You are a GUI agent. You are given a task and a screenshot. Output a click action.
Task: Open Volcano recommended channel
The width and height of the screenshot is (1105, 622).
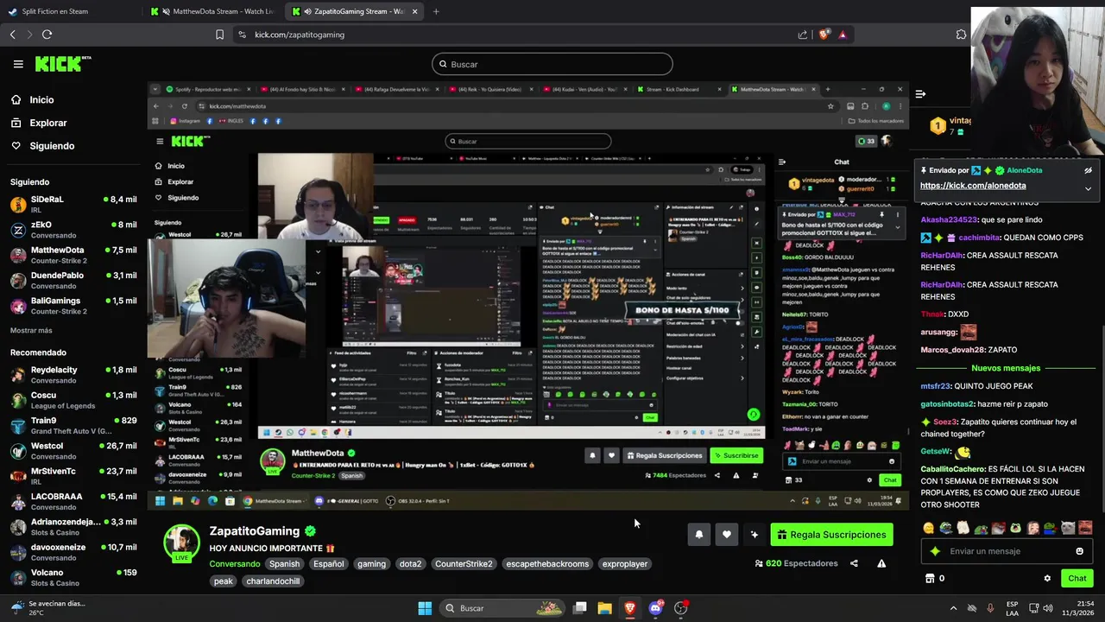point(73,577)
